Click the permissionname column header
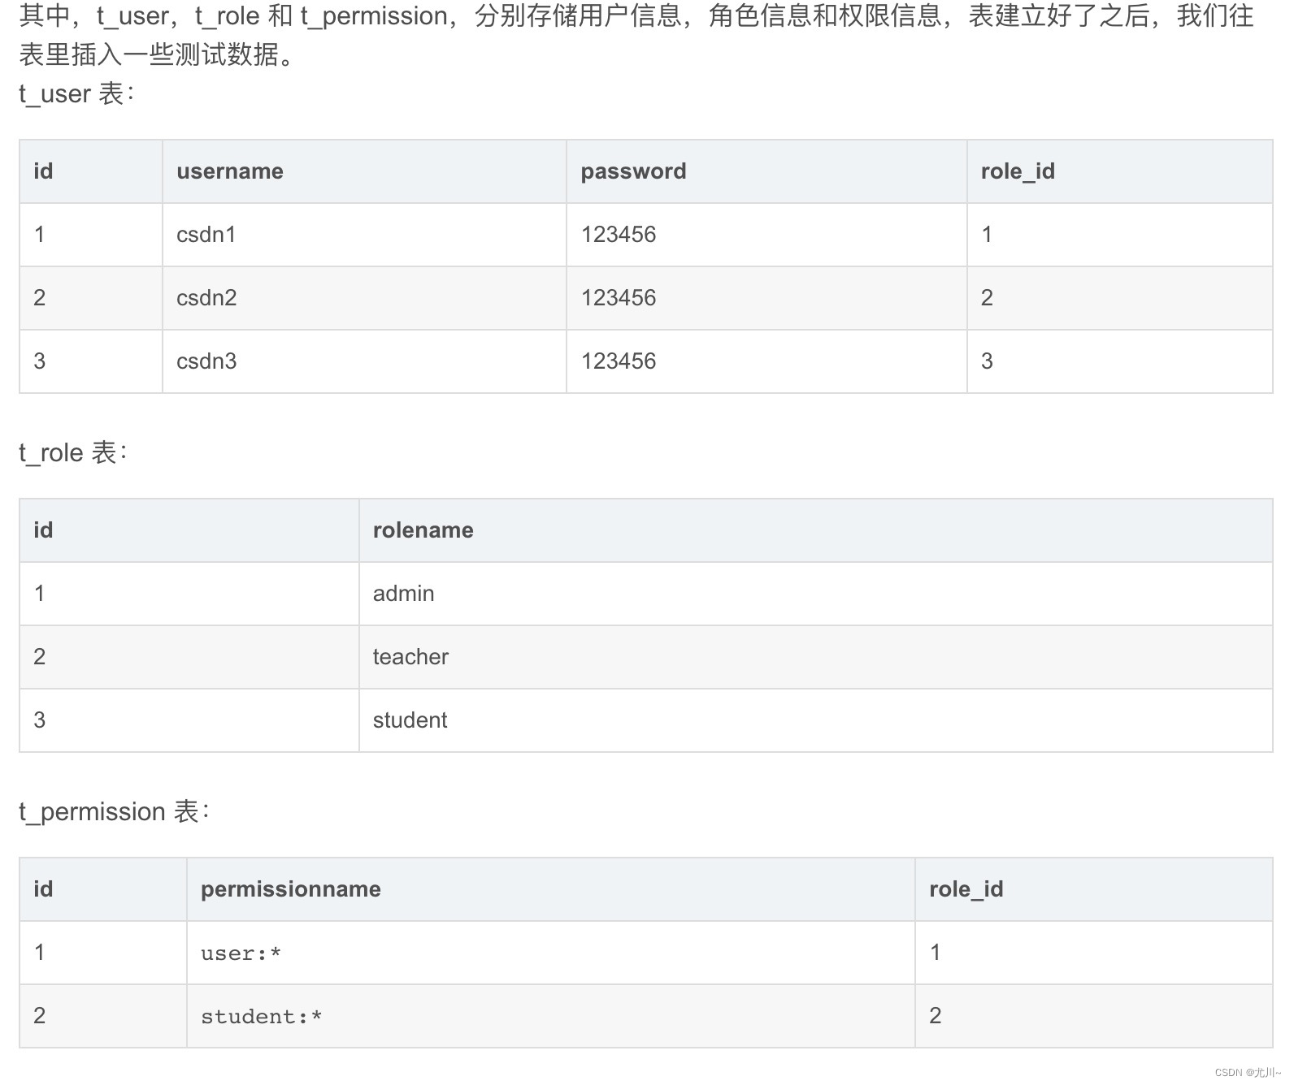 click(x=551, y=889)
